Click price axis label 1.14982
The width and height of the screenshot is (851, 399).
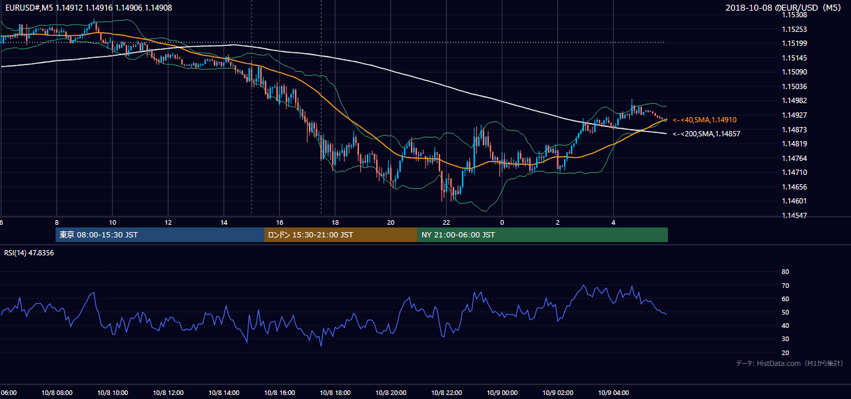tap(794, 100)
